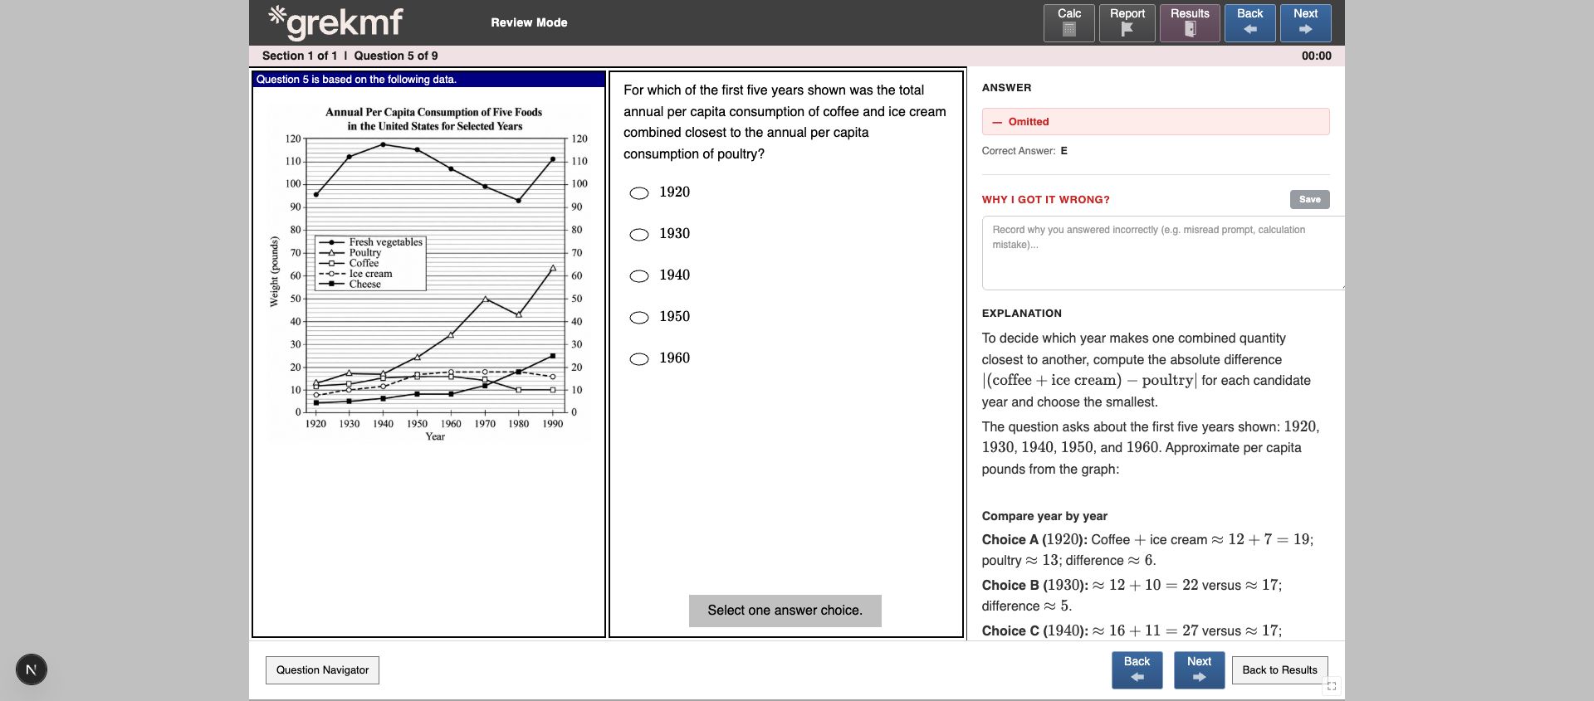Image resolution: width=1594 pixels, height=701 pixels.
Task: Open the Results button in header
Action: point(1190,23)
